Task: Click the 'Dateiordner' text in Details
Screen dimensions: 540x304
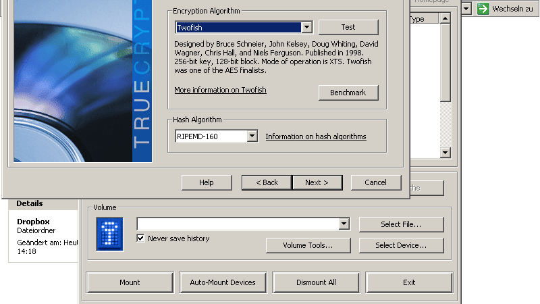Action: [36, 230]
